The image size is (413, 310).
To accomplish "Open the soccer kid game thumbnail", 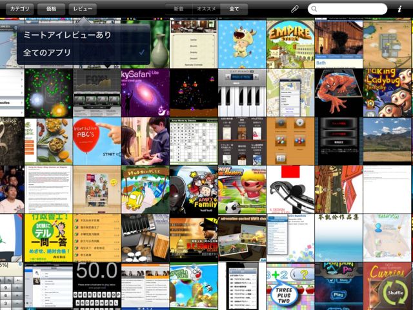I will pyautogui.click(x=242, y=189).
